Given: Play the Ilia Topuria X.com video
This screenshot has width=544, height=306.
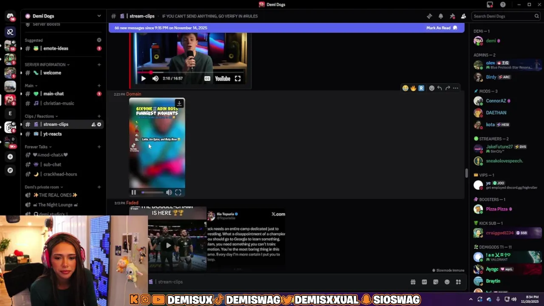Looking at the screenshot, I should tap(168, 245).
